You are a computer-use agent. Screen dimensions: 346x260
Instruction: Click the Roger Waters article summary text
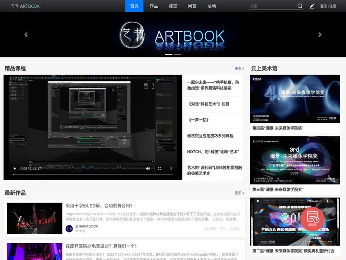click(153, 217)
